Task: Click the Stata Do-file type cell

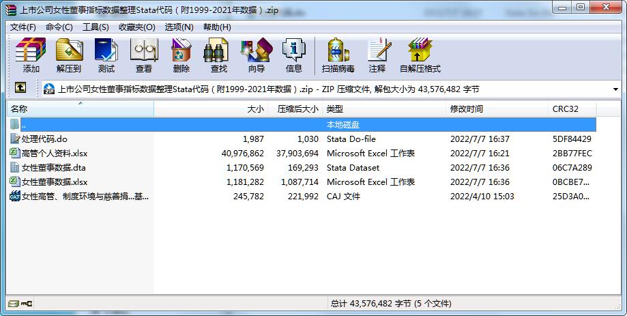Action: pyautogui.click(x=351, y=139)
